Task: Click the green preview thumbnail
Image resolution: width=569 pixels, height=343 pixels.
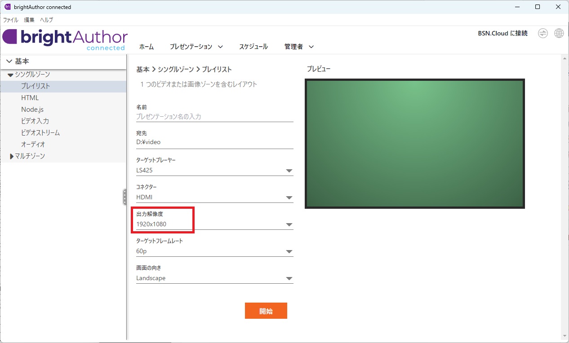Action: click(414, 144)
